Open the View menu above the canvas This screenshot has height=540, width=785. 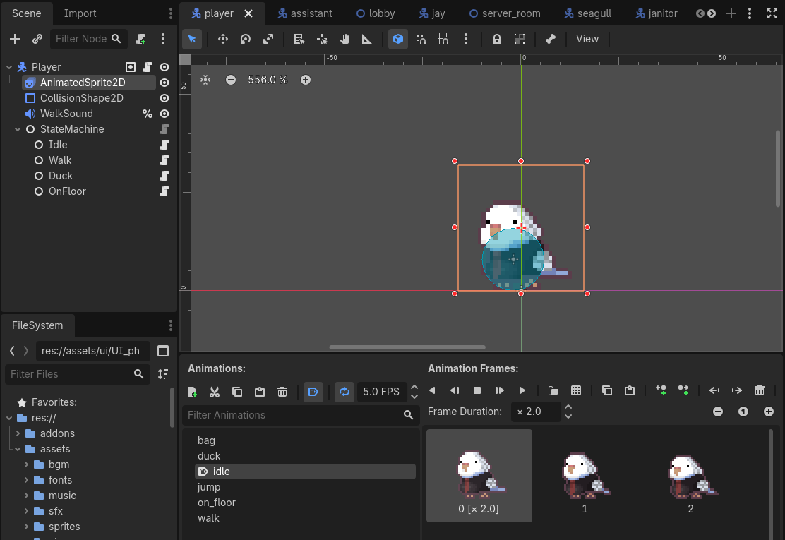pos(587,39)
